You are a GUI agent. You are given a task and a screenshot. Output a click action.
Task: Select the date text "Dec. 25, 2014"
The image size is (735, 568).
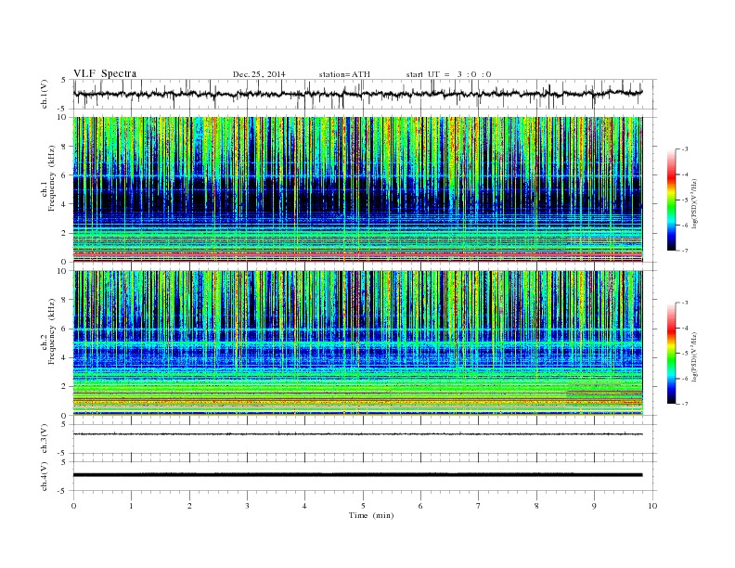[x=259, y=74]
